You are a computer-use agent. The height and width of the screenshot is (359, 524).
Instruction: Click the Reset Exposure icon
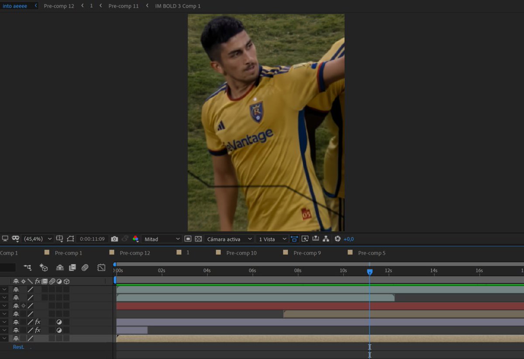coord(337,239)
